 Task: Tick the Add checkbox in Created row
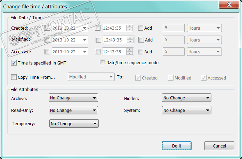(140, 28)
